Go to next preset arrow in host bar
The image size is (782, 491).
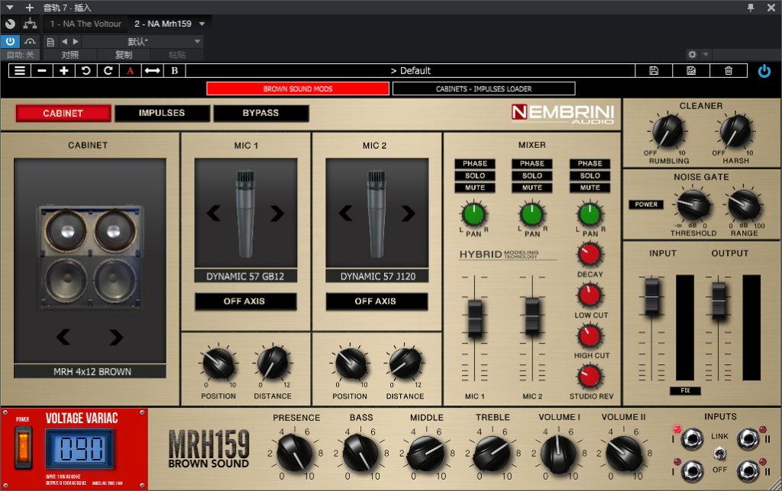(76, 41)
